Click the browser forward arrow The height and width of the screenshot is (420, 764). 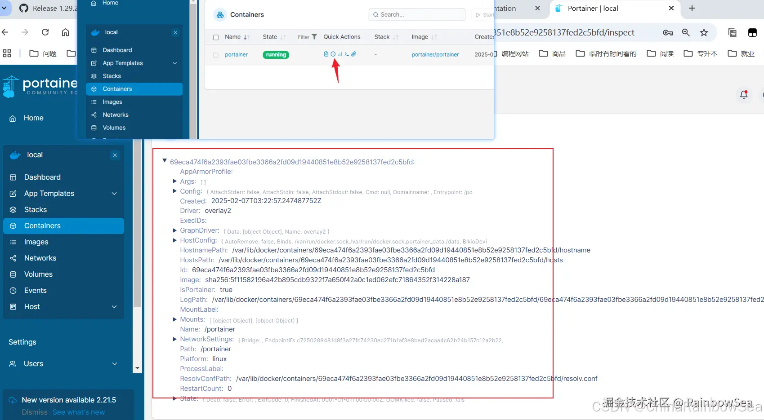click(x=25, y=32)
